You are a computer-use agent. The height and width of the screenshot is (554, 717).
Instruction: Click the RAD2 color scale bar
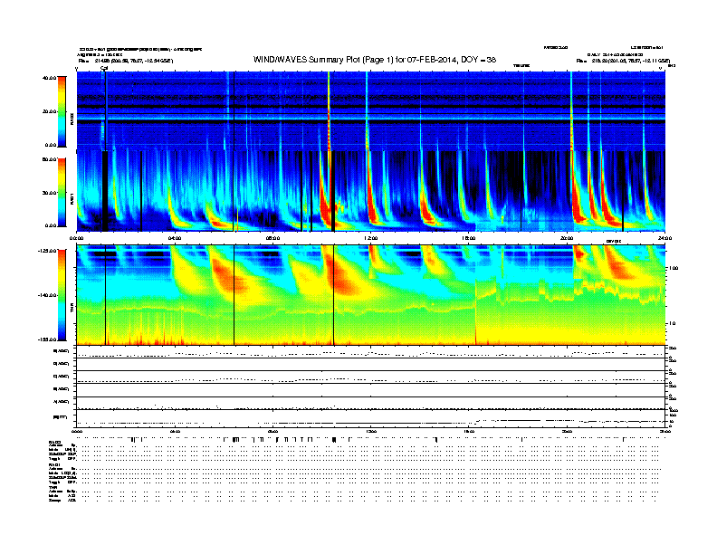click(62, 111)
